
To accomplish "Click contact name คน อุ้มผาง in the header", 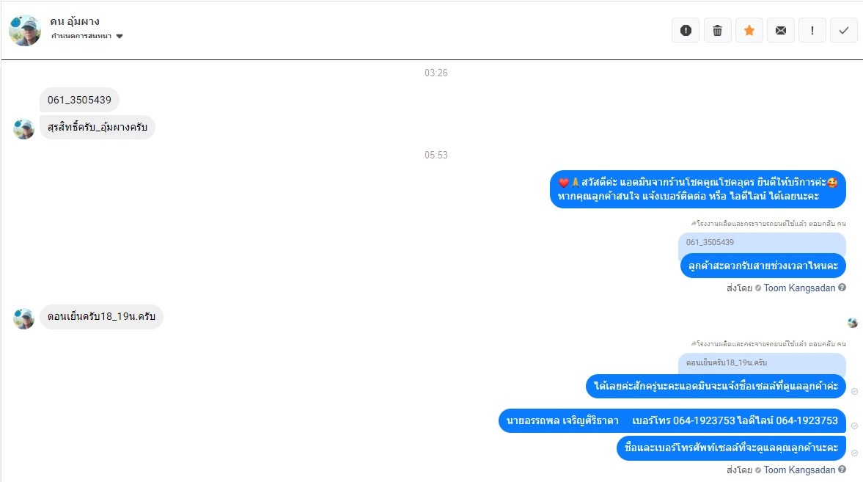I will pos(75,21).
